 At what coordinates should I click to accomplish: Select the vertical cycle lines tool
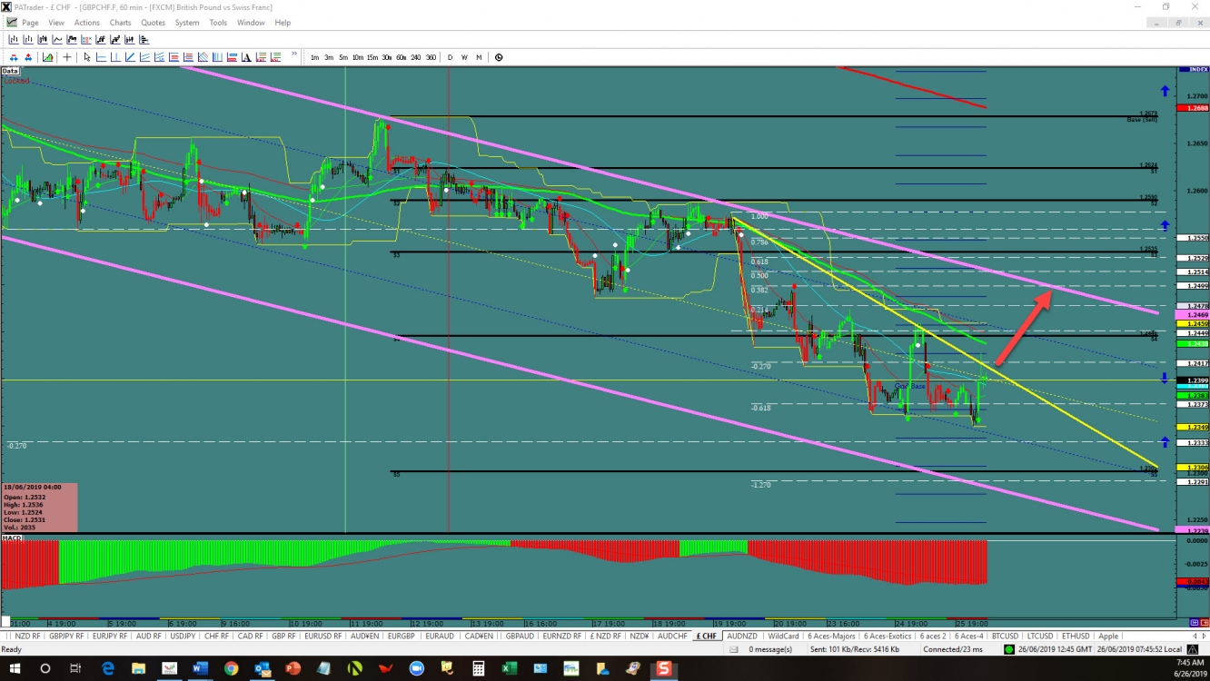click(x=217, y=57)
